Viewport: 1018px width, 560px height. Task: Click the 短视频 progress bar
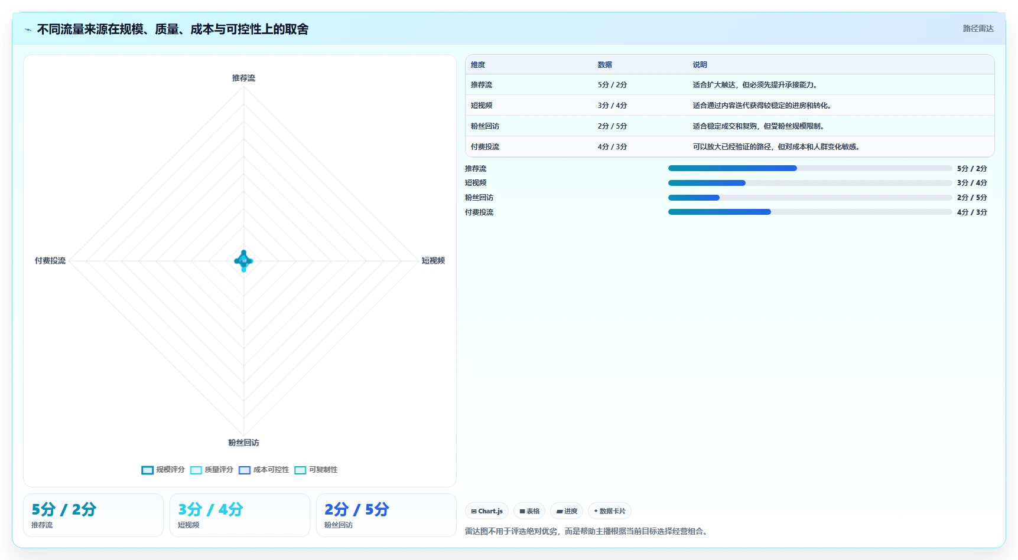[x=810, y=183]
